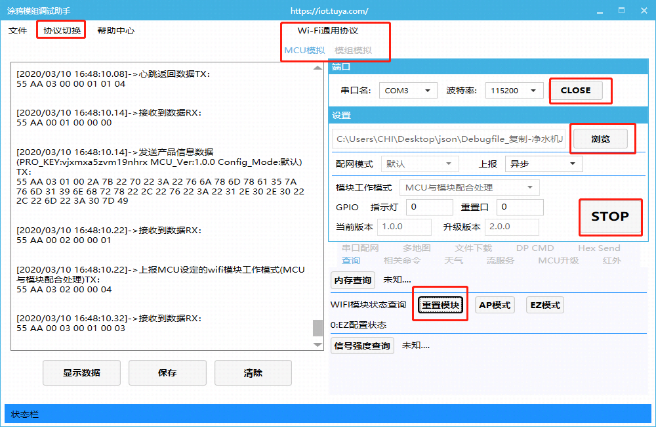This screenshot has height=427, width=656.
Task: Click the 浏览 browse button
Action: click(600, 139)
